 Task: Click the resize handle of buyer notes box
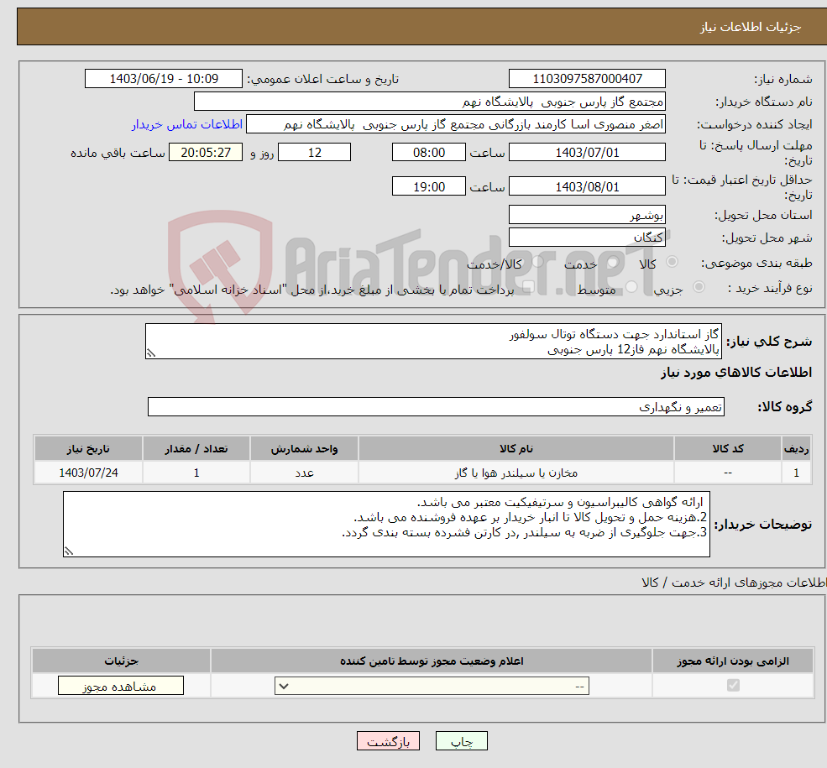click(x=69, y=551)
